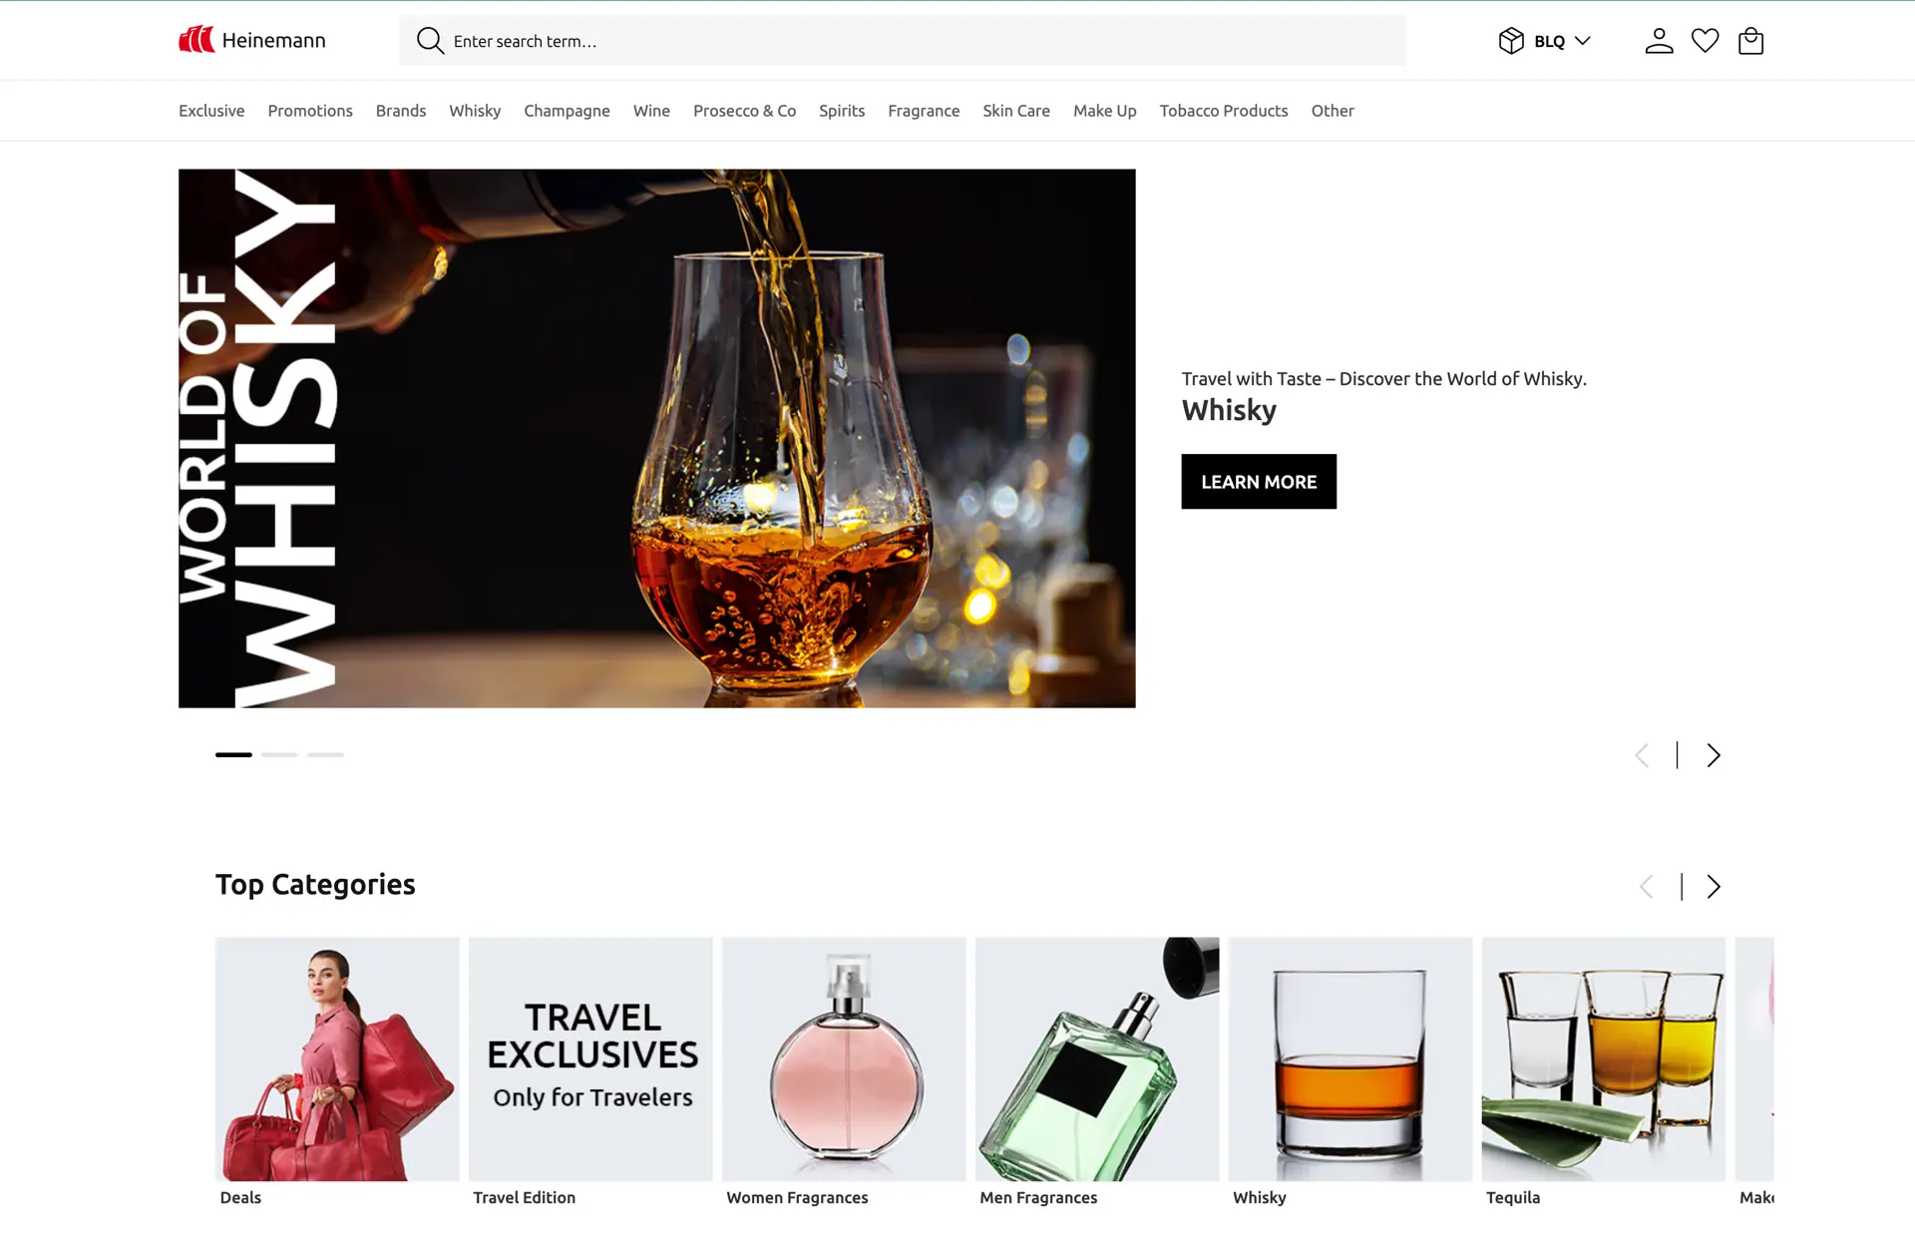This screenshot has width=1915, height=1260.
Task: Expand the BLQ airport dropdown
Action: coord(1562,41)
